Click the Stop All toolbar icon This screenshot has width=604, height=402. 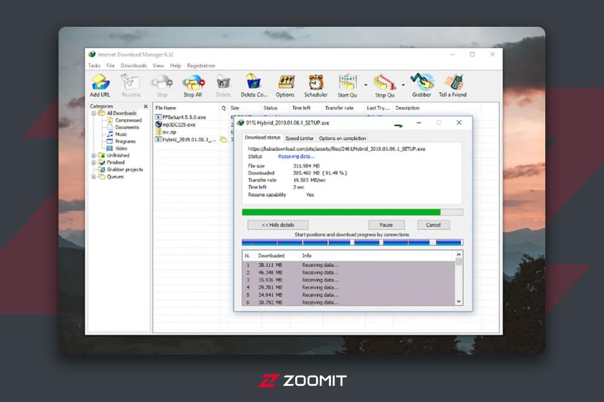[x=192, y=85]
